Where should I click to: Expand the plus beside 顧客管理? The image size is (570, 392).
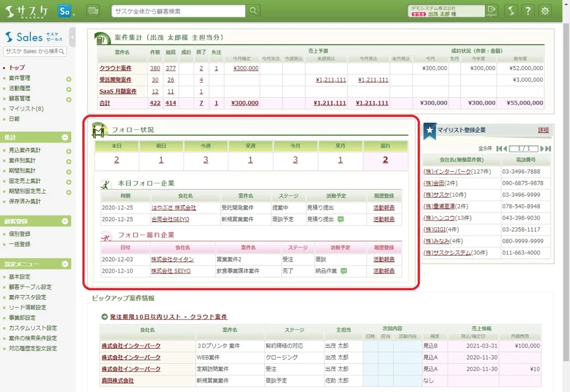click(x=68, y=99)
